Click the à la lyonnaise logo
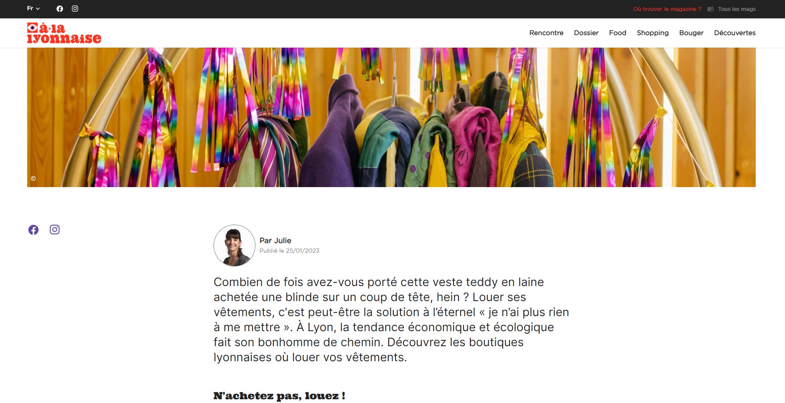 (64, 33)
